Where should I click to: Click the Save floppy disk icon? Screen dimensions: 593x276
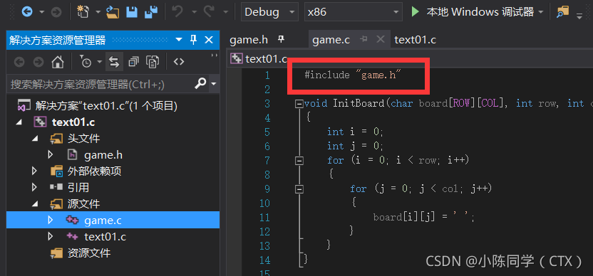click(132, 12)
